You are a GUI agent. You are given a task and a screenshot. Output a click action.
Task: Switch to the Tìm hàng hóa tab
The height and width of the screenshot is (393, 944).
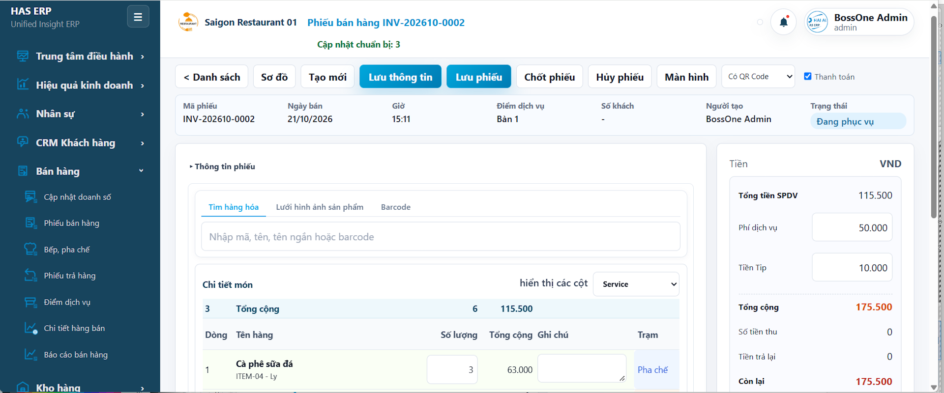pyautogui.click(x=234, y=207)
